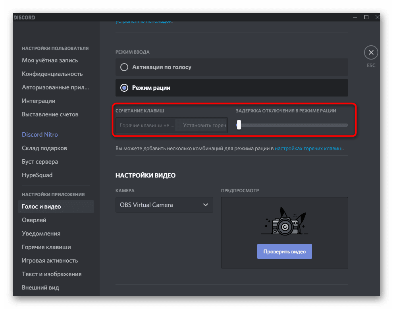
Task: Click the НАСТРОЙКИ ВИДЕО heading
Action: (145, 175)
